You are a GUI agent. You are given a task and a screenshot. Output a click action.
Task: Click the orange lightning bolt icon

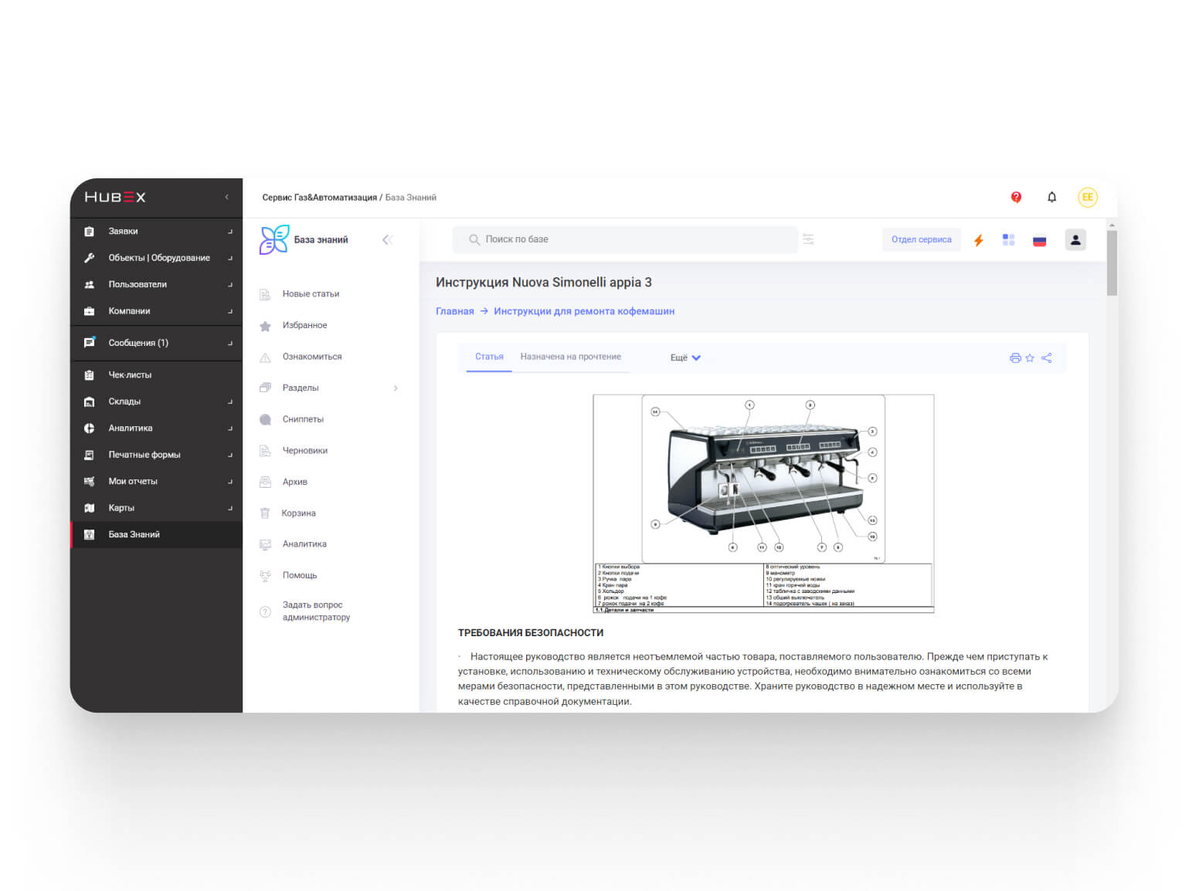pos(978,240)
